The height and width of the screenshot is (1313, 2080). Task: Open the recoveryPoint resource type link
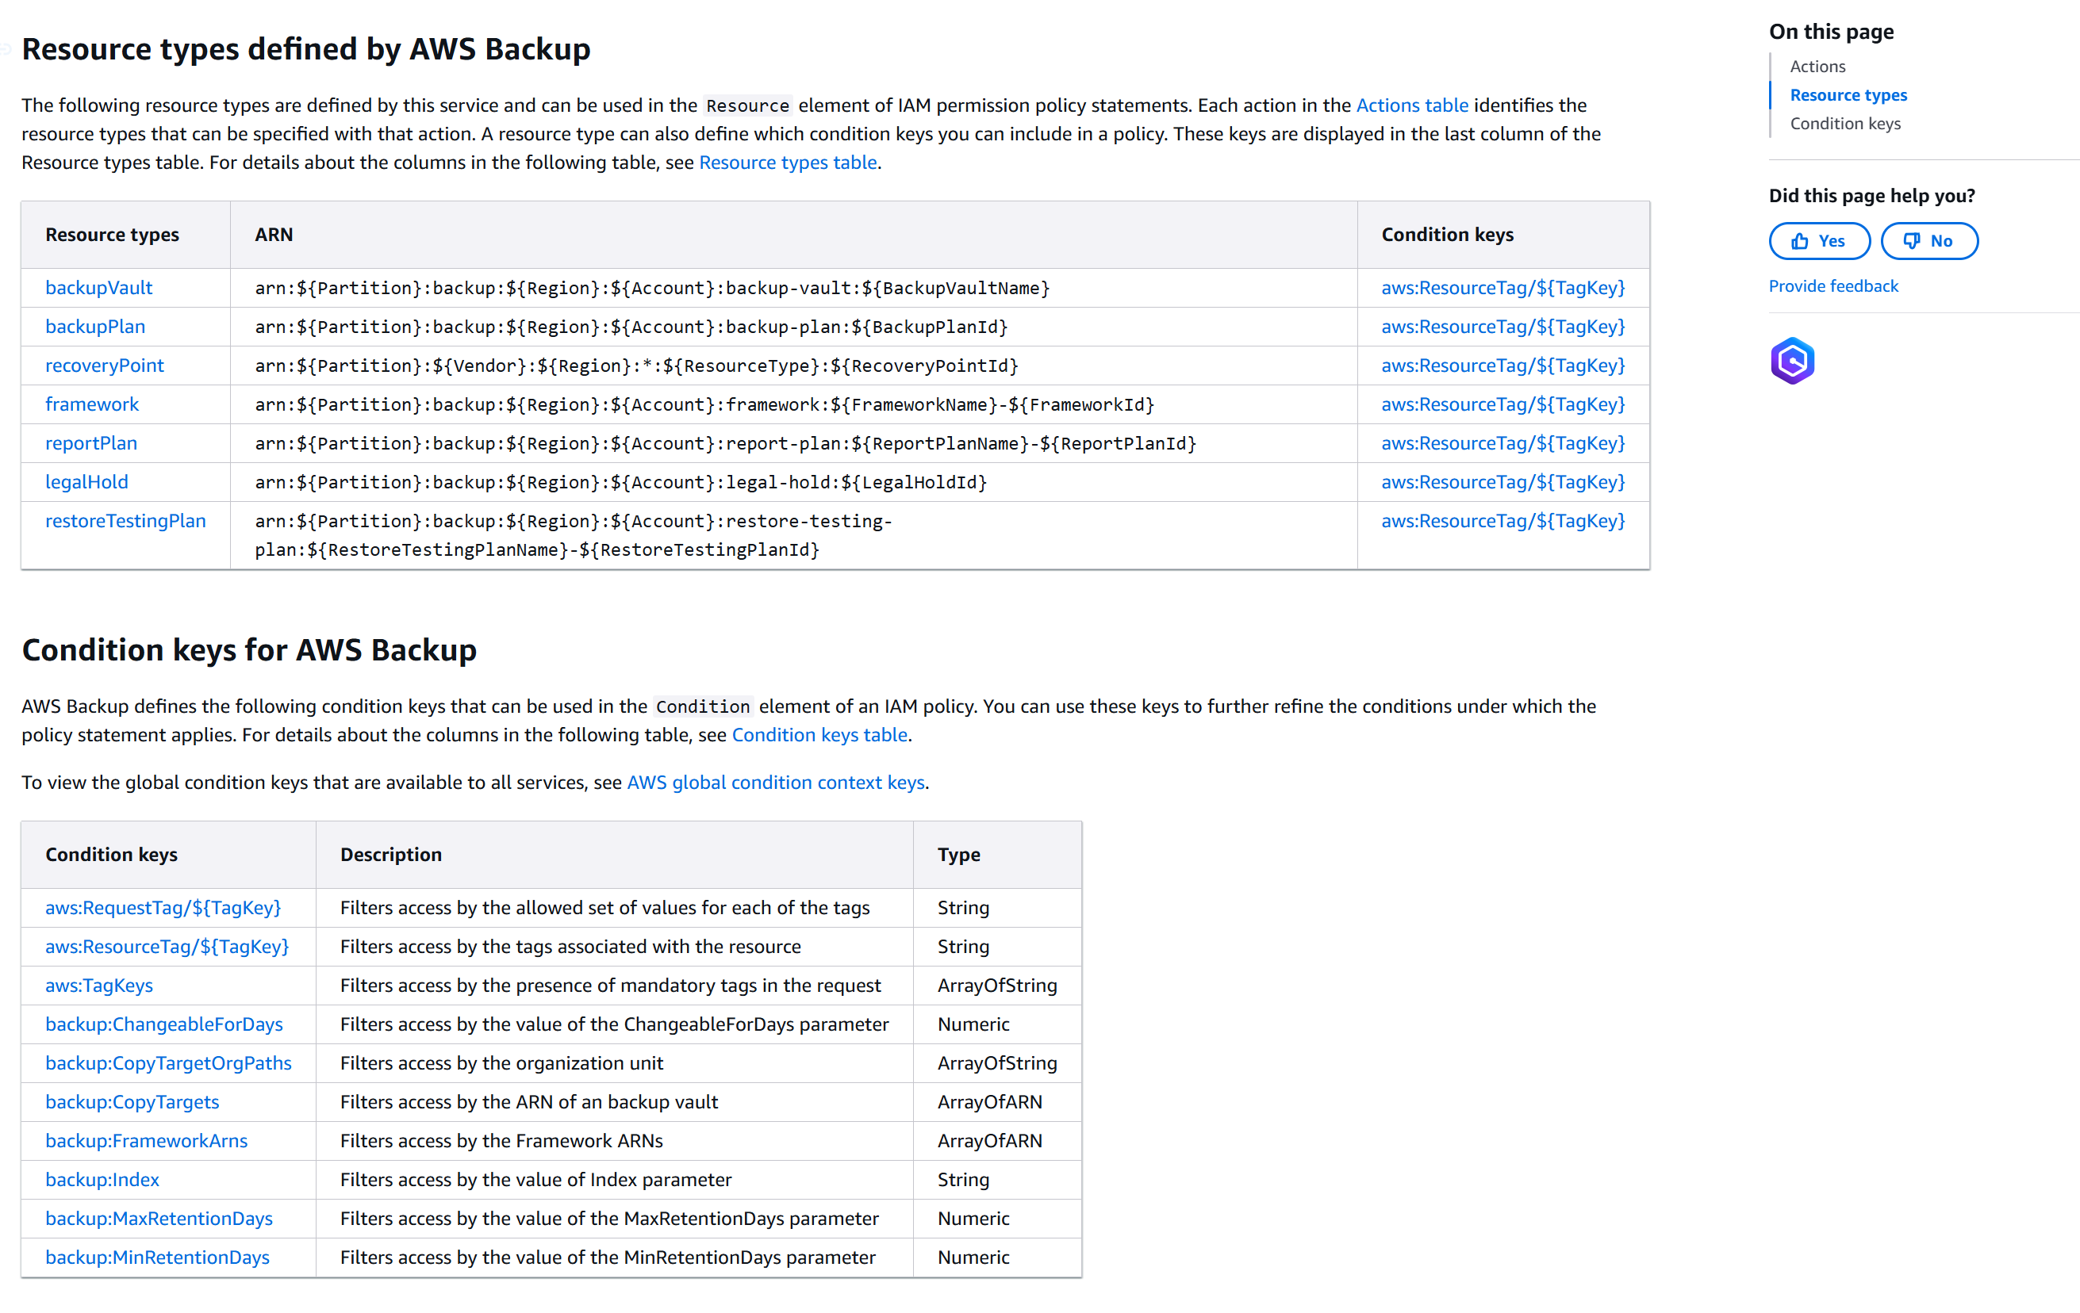(x=105, y=366)
